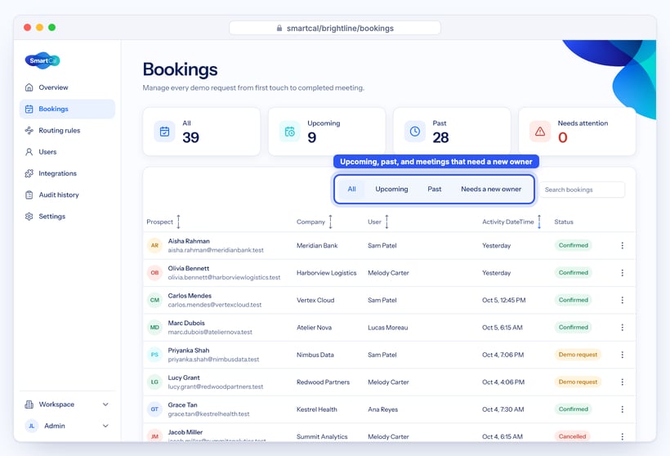Select the All filter tab
Screen dimensions: 670x456
pos(351,189)
